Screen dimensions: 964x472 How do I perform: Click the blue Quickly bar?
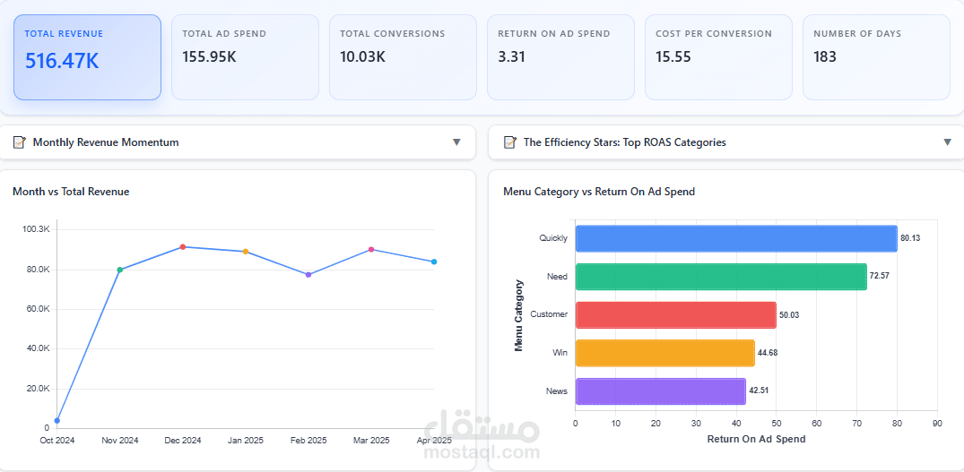pyautogui.click(x=736, y=238)
